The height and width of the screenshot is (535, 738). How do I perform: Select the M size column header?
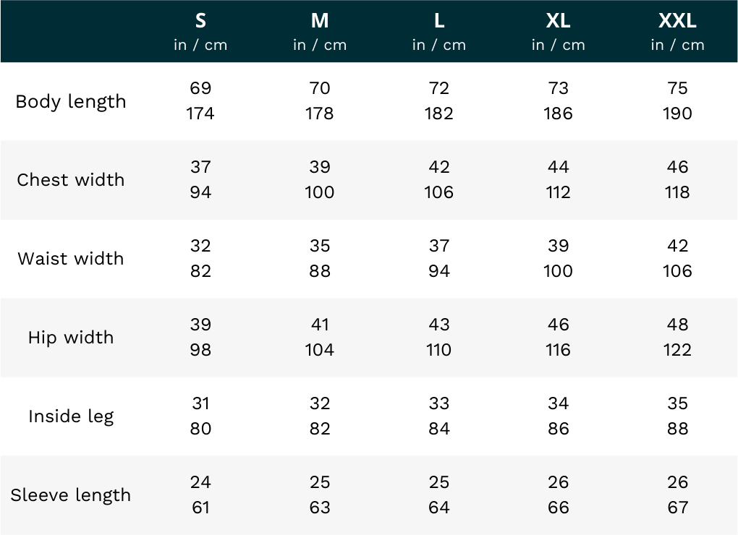320,22
